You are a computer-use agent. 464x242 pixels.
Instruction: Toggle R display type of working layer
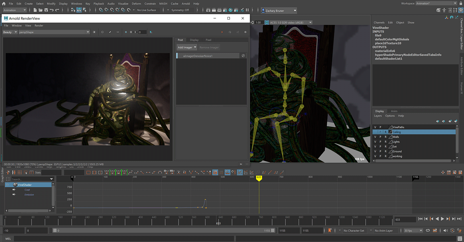coord(386,156)
